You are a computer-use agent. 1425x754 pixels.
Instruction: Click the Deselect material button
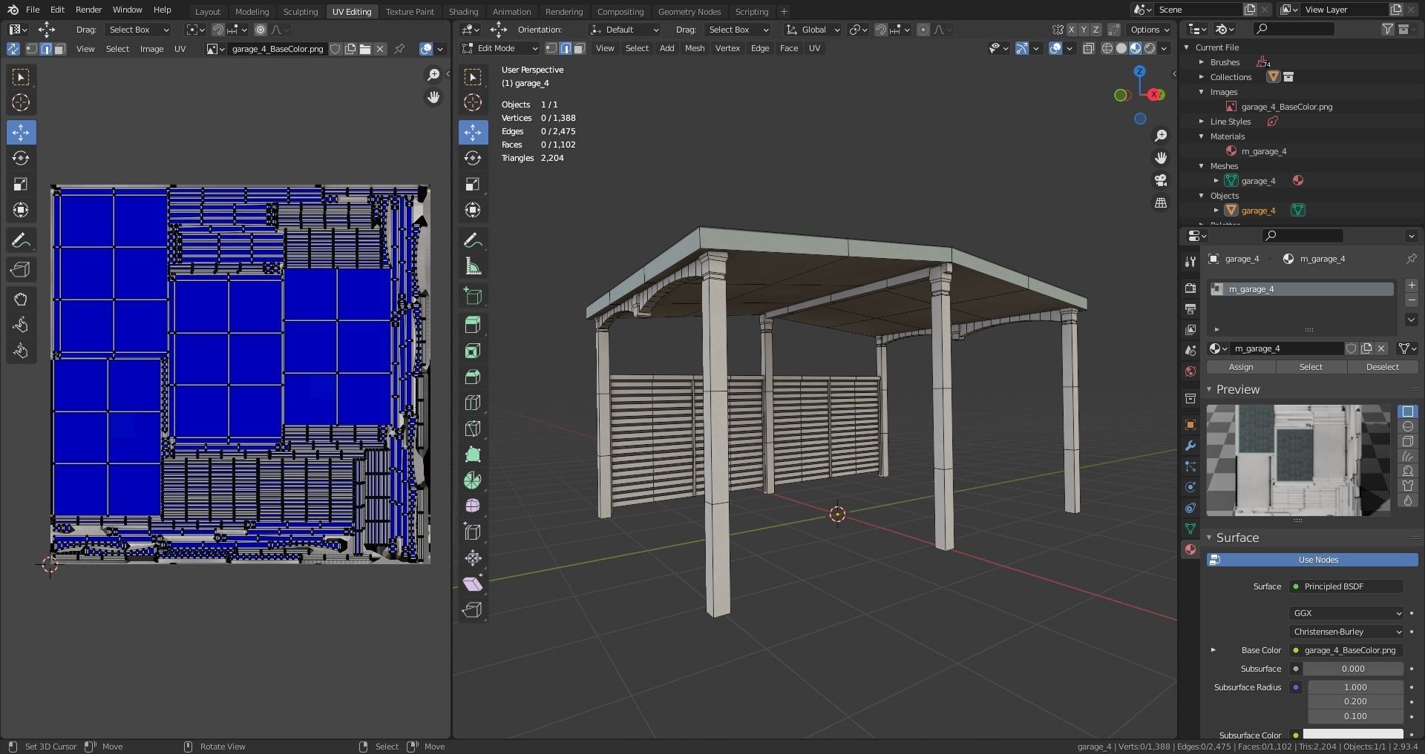[x=1382, y=367]
